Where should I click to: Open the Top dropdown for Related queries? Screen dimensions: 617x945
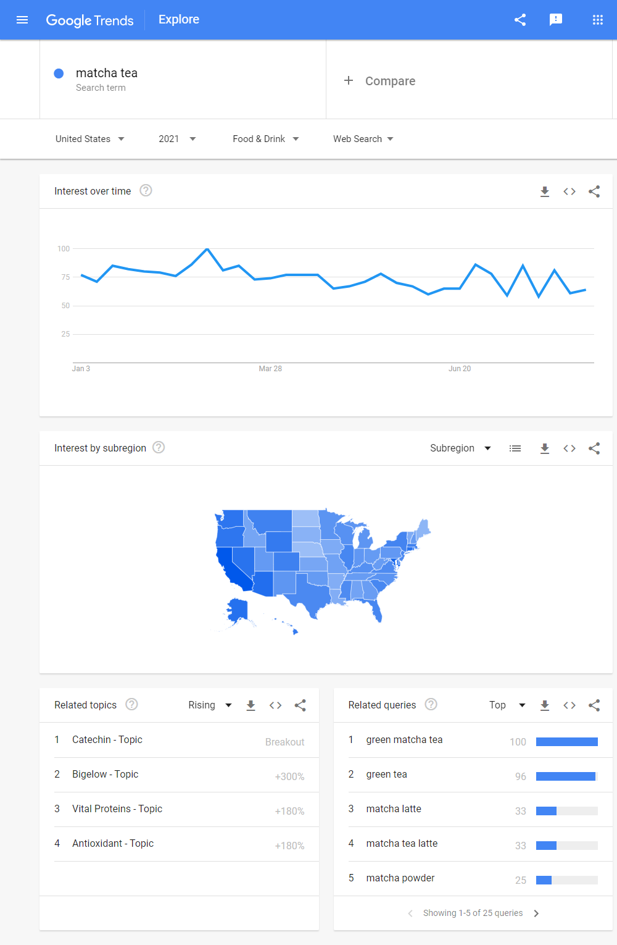pyautogui.click(x=506, y=705)
